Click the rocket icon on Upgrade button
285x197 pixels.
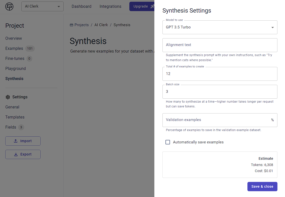point(152,7)
